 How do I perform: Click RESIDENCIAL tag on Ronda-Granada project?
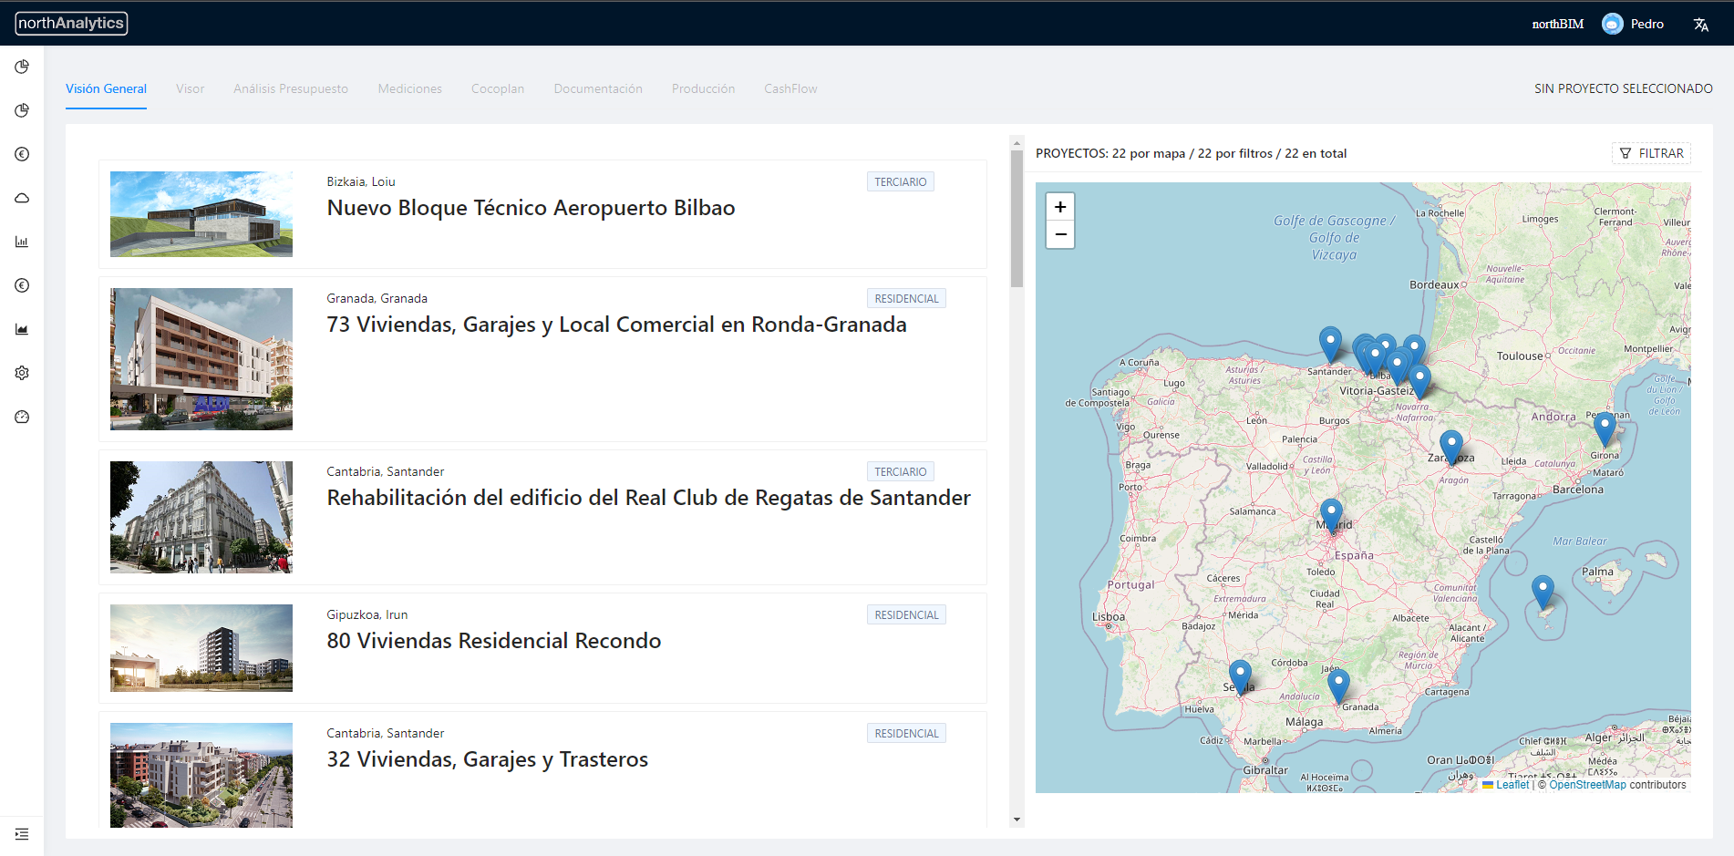click(906, 298)
